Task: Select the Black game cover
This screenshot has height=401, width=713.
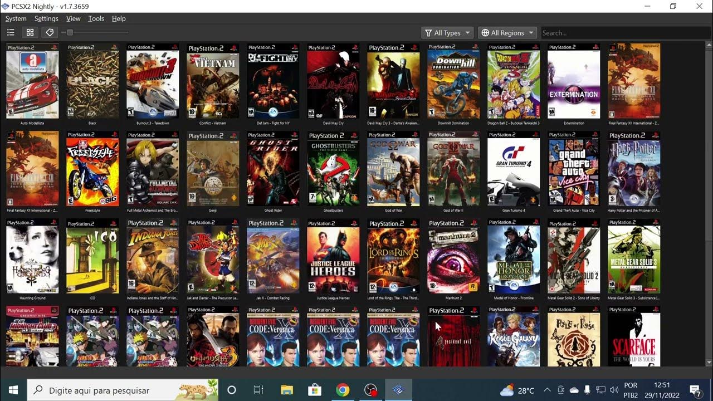Action: coord(92,81)
